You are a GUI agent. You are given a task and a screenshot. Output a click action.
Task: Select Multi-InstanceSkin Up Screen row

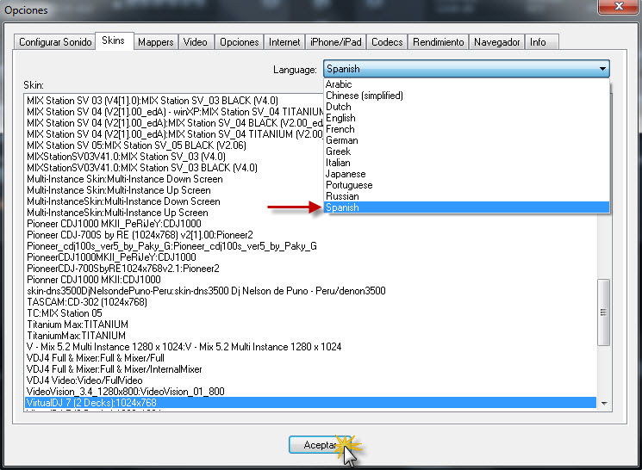(x=174, y=213)
